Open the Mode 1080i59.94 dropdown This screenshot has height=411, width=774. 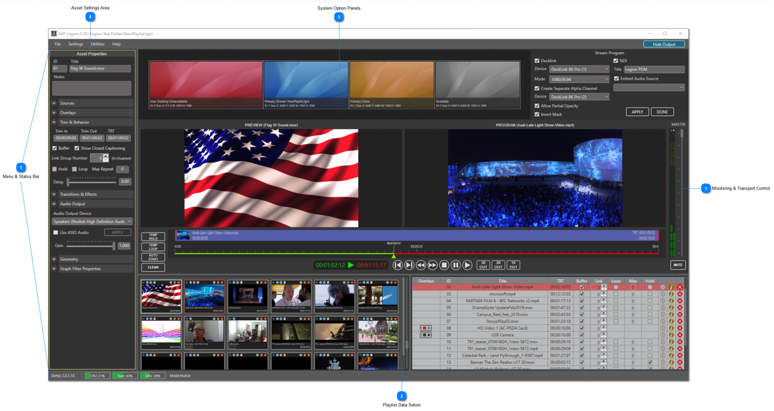[579, 79]
